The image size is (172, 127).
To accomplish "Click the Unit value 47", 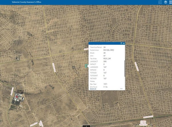I will pos(105,56).
